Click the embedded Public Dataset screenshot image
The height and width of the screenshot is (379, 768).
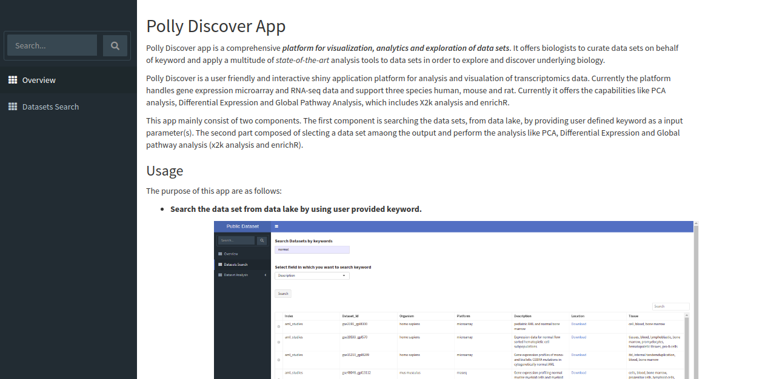pyautogui.click(x=456, y=300)
